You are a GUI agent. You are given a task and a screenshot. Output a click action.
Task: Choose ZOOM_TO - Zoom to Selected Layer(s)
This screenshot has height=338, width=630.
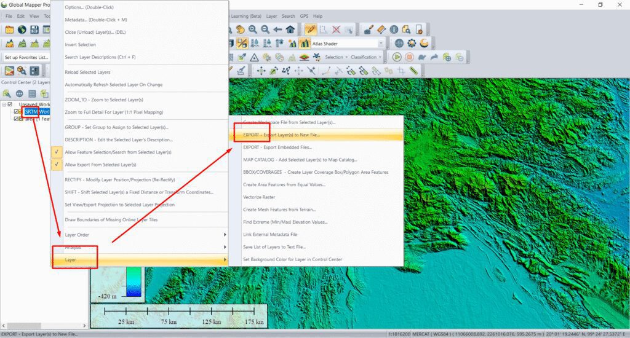(139, 100)
